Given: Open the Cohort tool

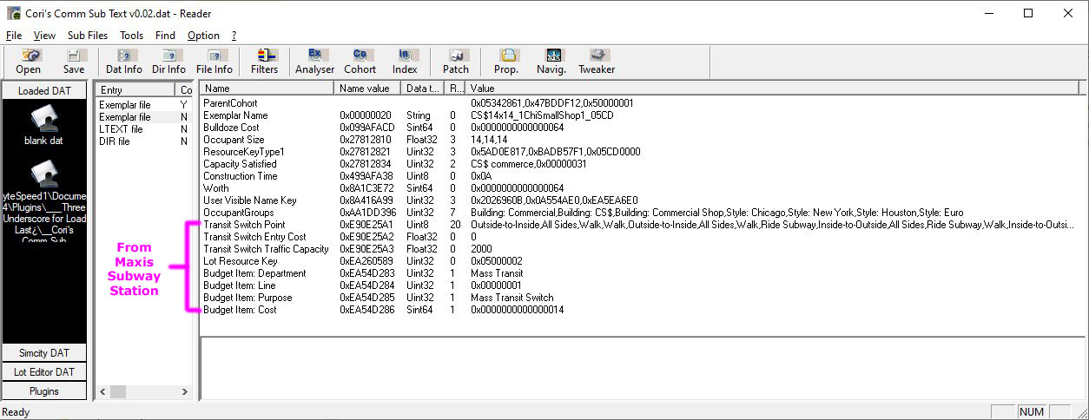Looking at the screenshot, I should 360,62.
